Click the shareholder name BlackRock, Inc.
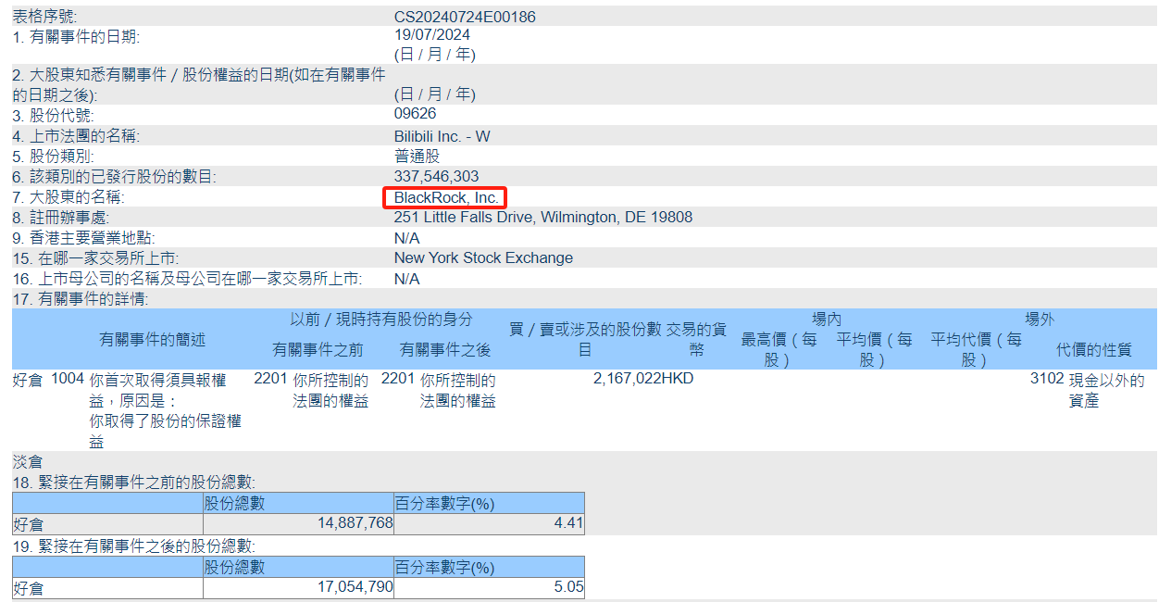 [446, 197]
